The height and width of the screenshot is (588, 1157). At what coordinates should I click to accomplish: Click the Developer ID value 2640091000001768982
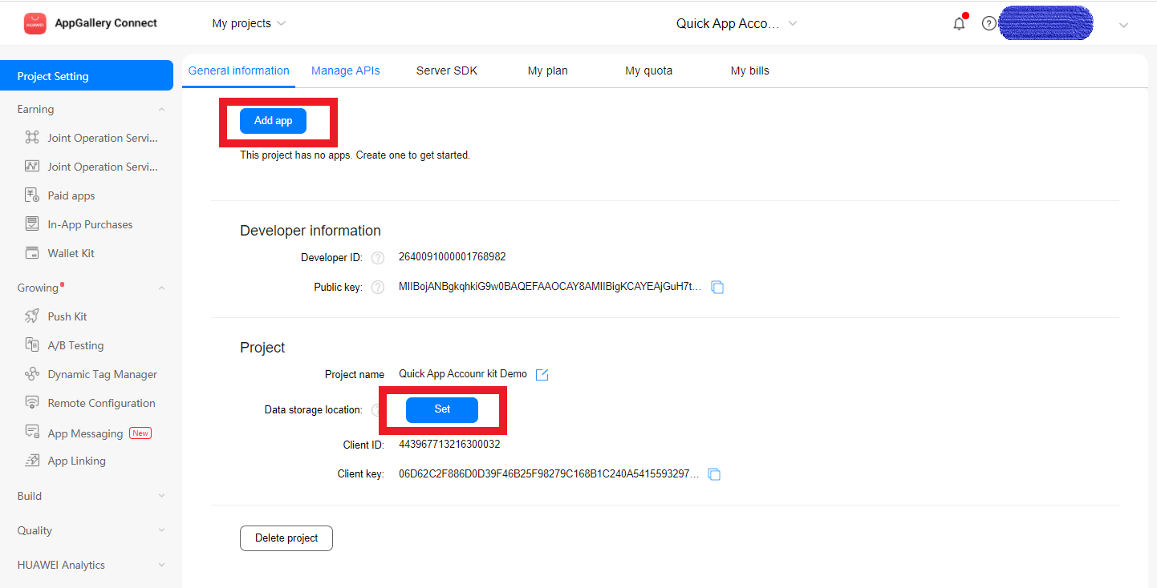click(453, 257)
